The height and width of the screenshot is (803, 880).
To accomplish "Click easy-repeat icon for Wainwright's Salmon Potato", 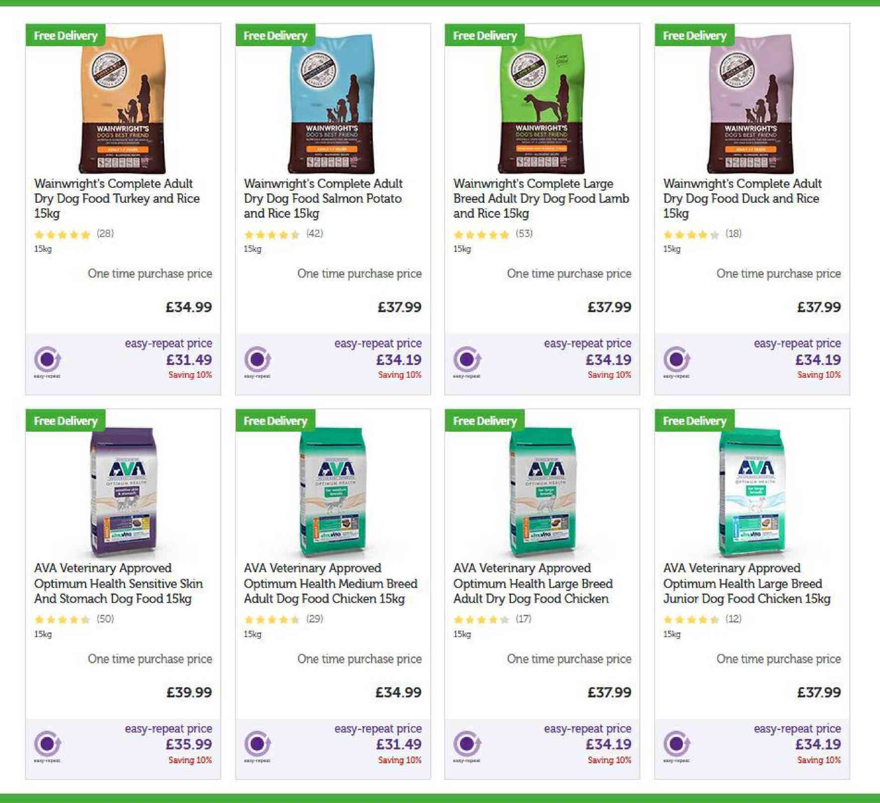I will point(257,359).
